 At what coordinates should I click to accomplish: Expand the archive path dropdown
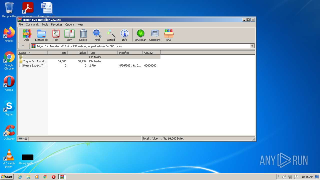pyautogui.click(x=252, y=46)
